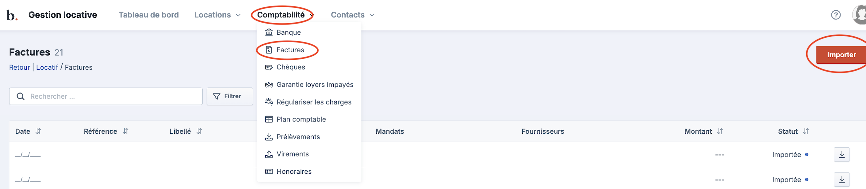Click the Honoraires menu icon
Image resolution: width=866 pixels, height=189 pixels.
click(269, 172)
